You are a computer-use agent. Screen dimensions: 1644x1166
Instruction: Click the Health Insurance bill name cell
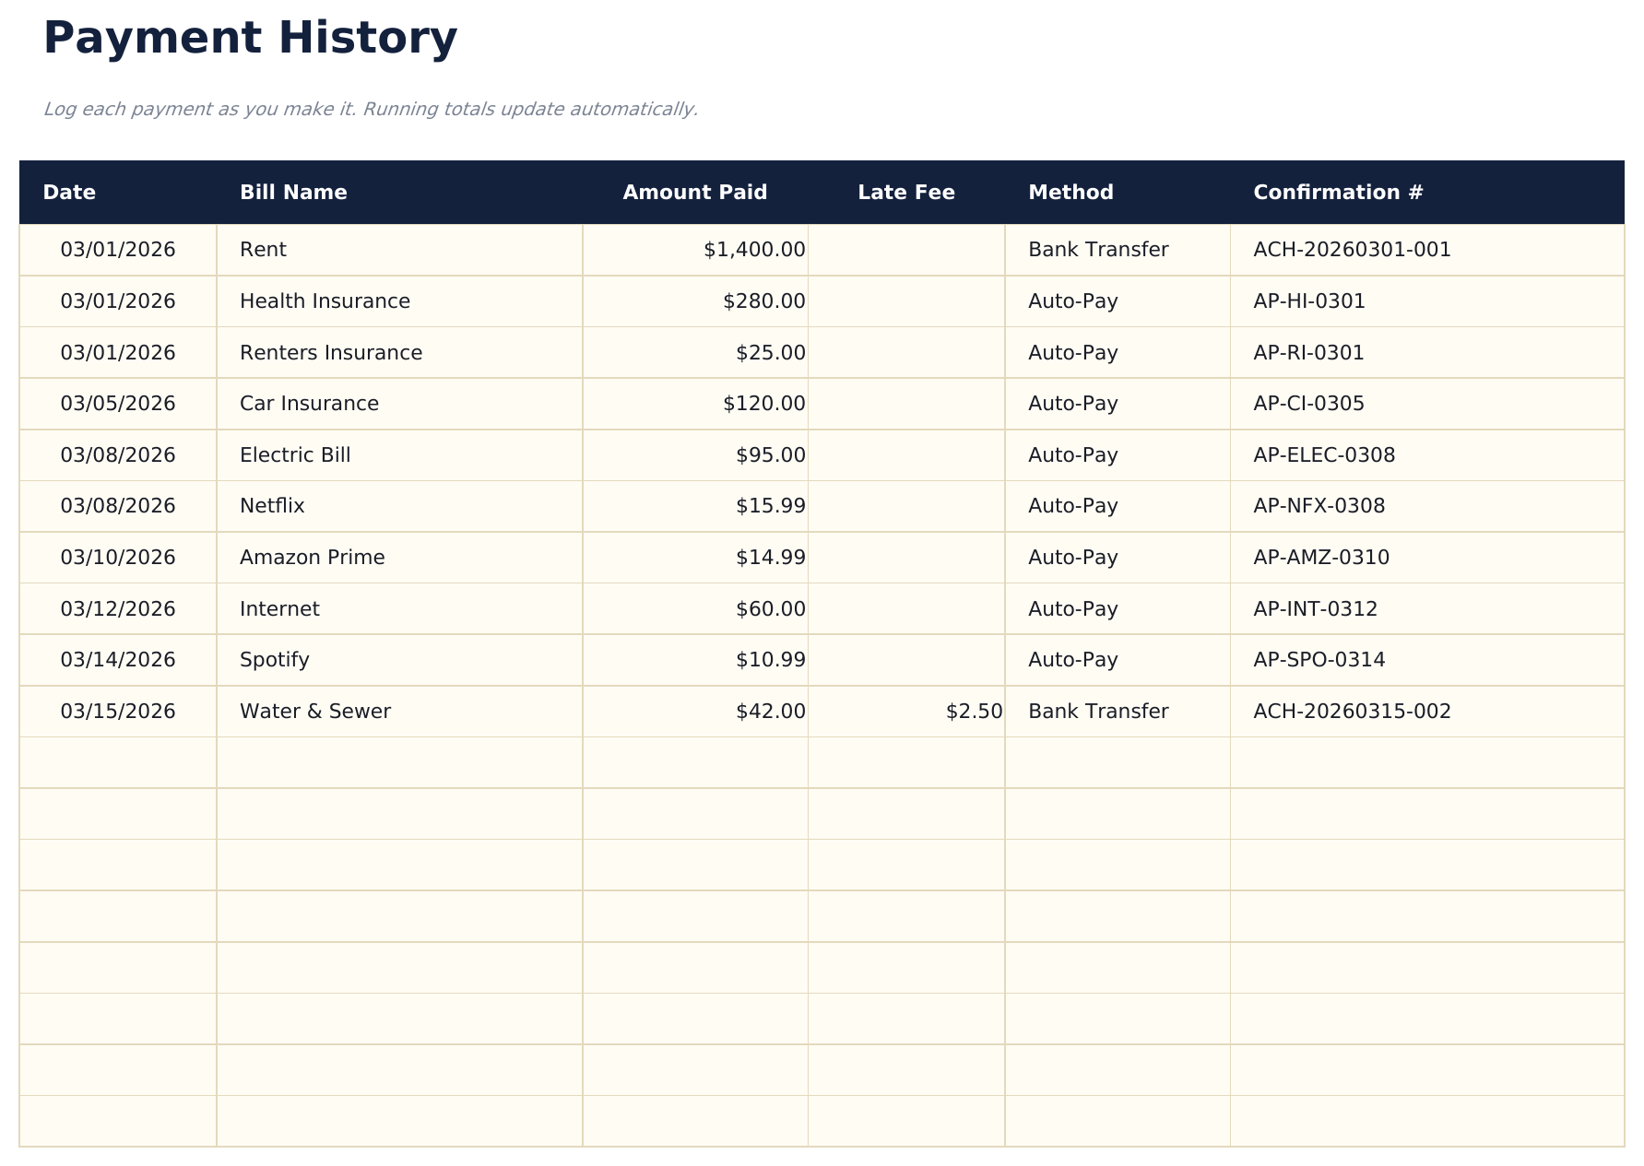[325, 300]
